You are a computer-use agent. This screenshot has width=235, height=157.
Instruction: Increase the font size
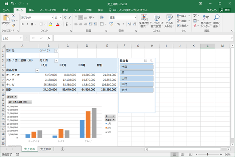tap(65, 17)
